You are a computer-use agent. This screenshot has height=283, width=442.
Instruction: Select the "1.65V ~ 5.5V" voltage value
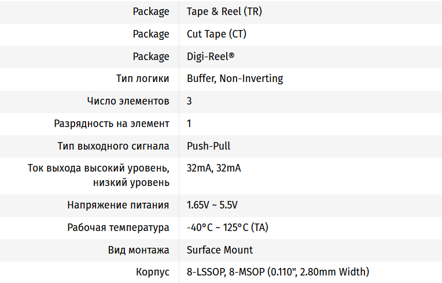pyautogui.click(x=212, y=205)
